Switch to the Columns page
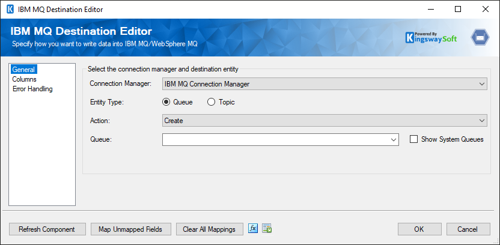Screen dimensions: 500x245 (x=25, y=79)
